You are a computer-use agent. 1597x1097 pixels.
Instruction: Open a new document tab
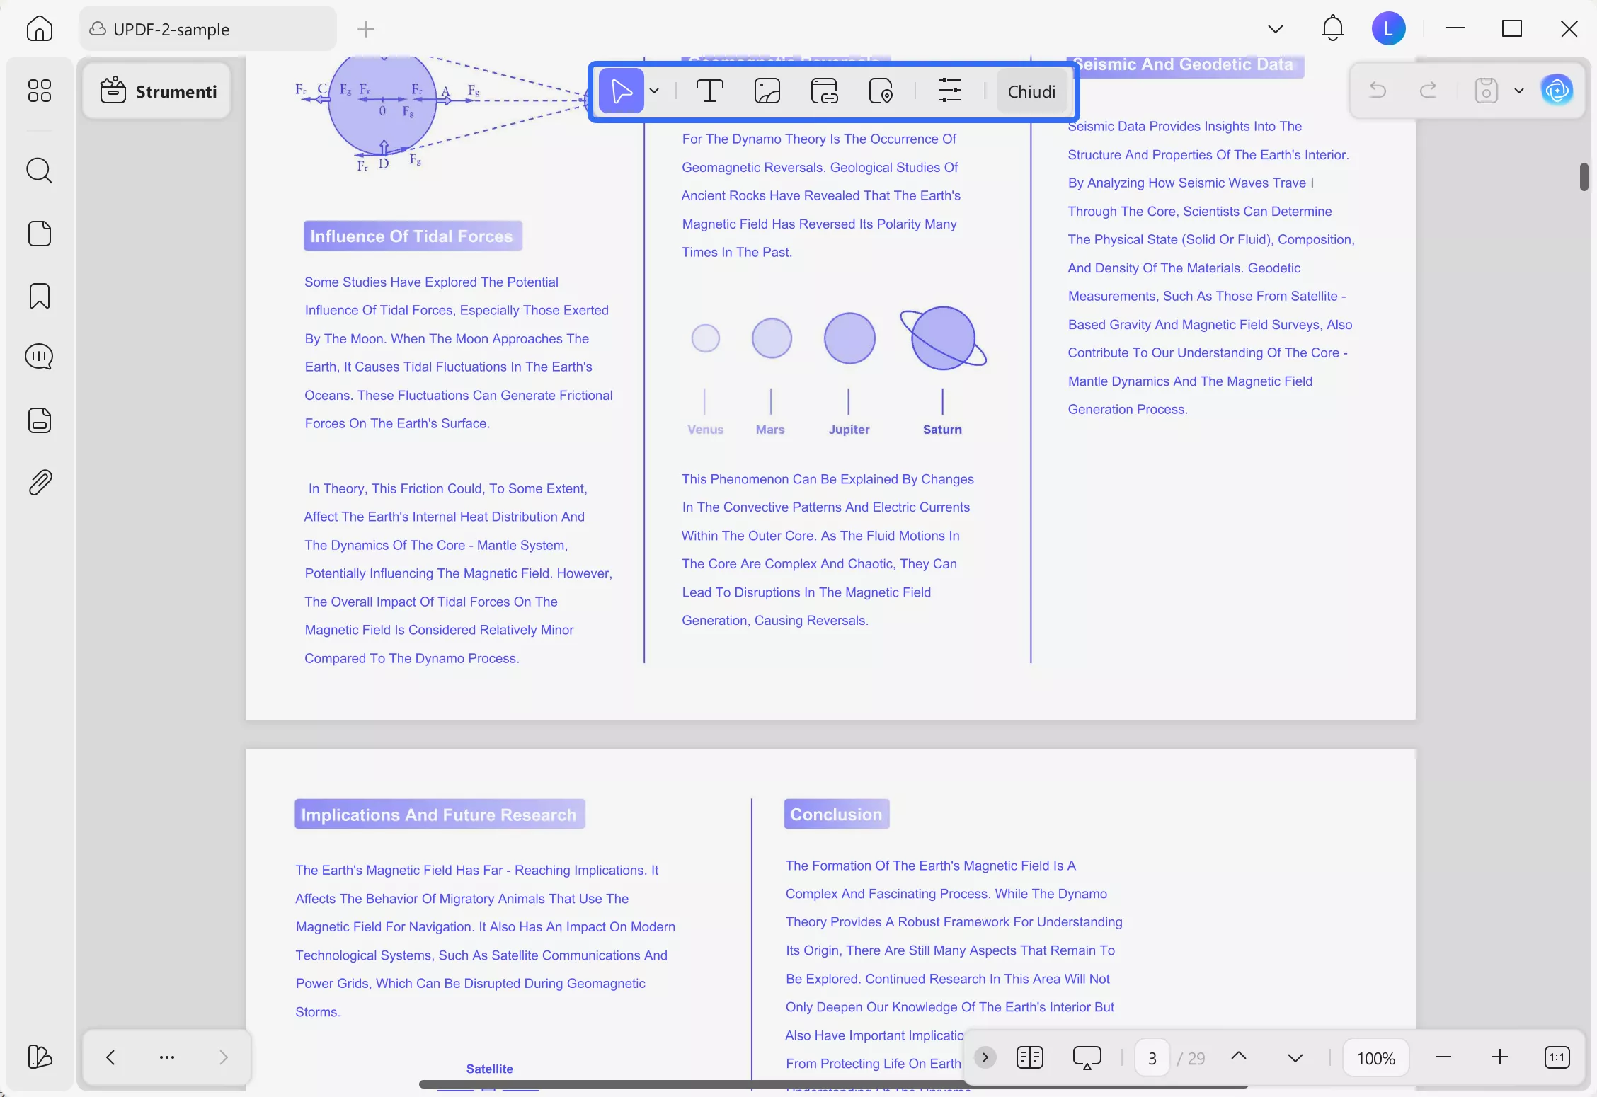pyautogui.click(x=365, y=29)
